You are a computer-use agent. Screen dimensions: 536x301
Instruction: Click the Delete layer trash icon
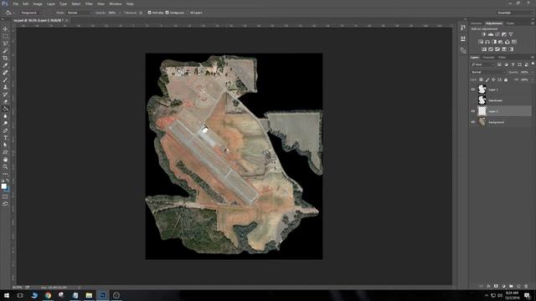pyautogui.click(x=526, y=286)
